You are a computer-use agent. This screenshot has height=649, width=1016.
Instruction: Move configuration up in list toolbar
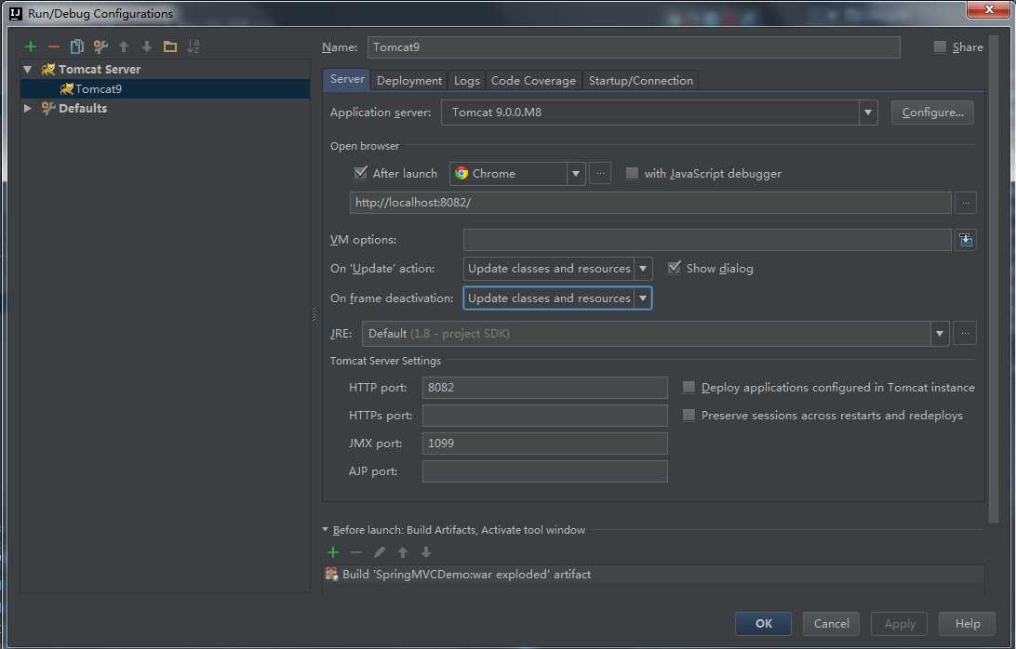click(124, 46)
